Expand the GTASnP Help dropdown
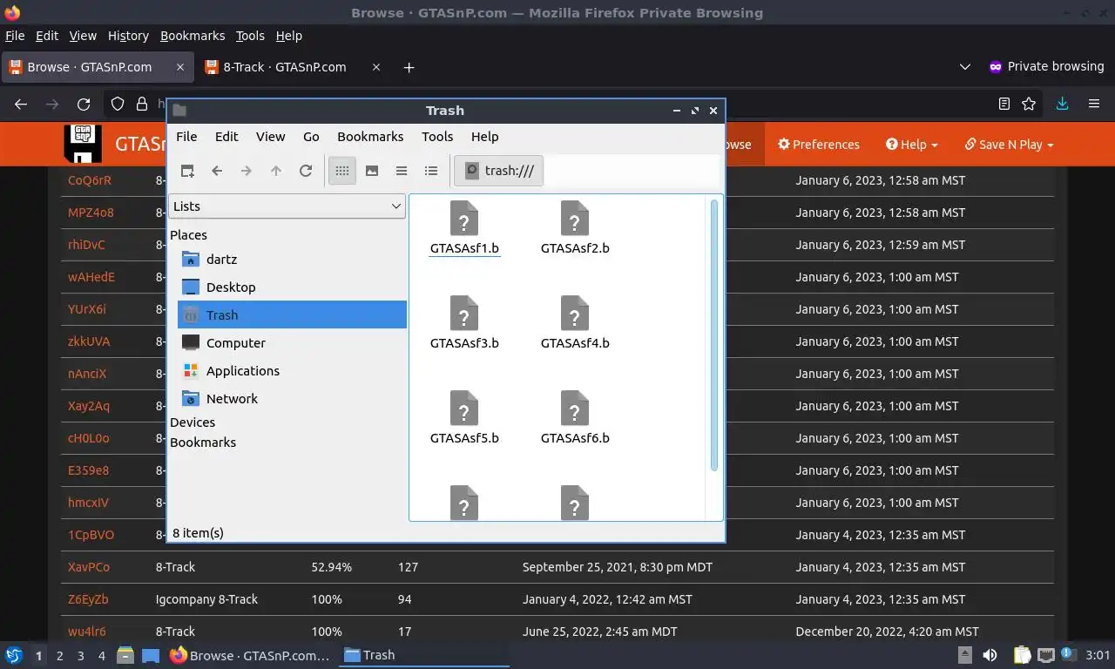Image resolution: width=1115 pixels, height=669 pixels. point(912,145)
